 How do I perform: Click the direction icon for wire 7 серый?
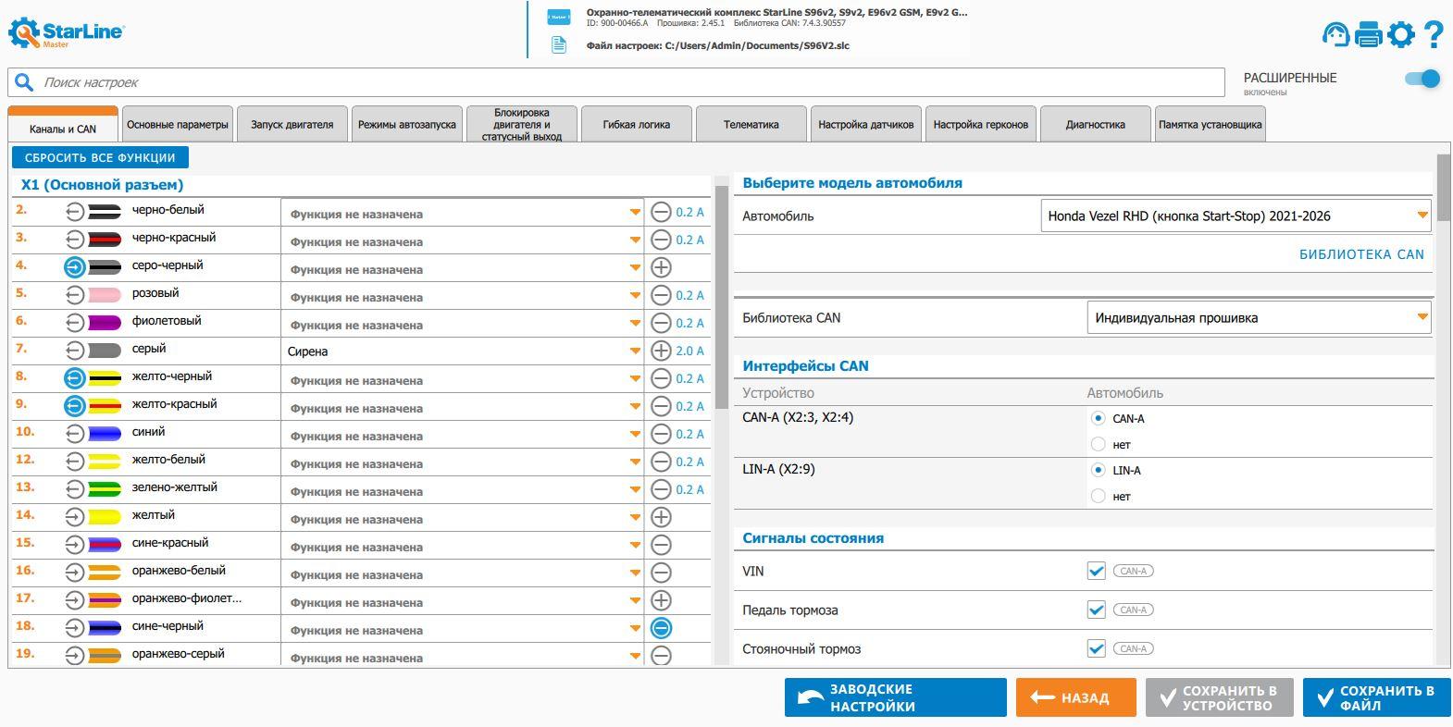[75, 351]
